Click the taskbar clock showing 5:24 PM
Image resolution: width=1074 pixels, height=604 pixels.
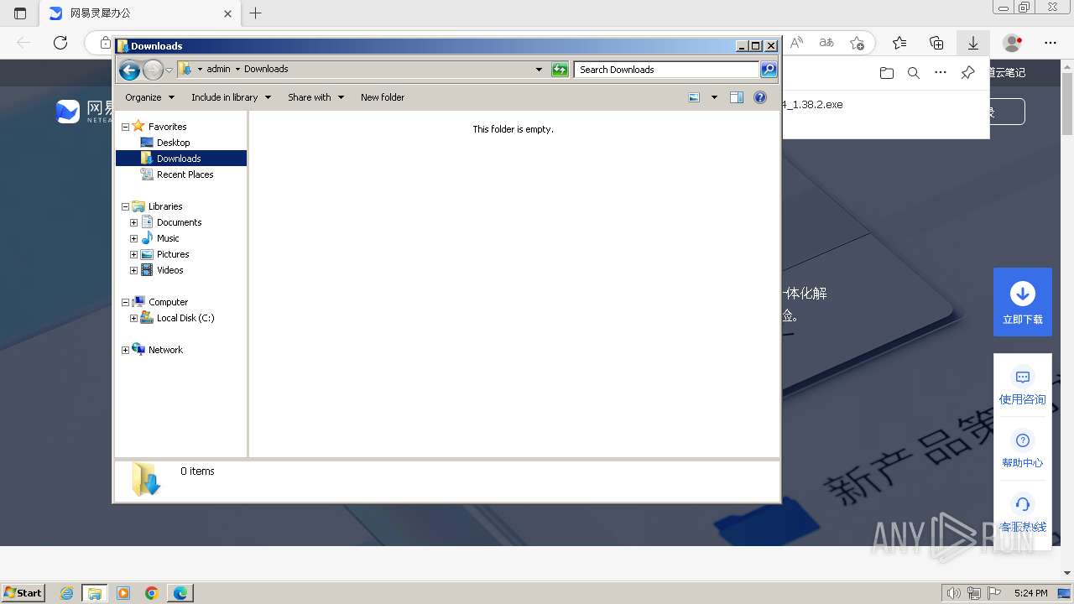pyautogui.click(x=1030, y=593)
